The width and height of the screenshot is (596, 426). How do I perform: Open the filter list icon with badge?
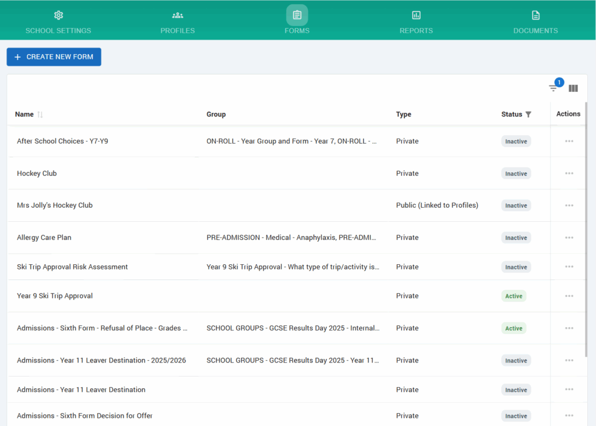tap(554, 88)
